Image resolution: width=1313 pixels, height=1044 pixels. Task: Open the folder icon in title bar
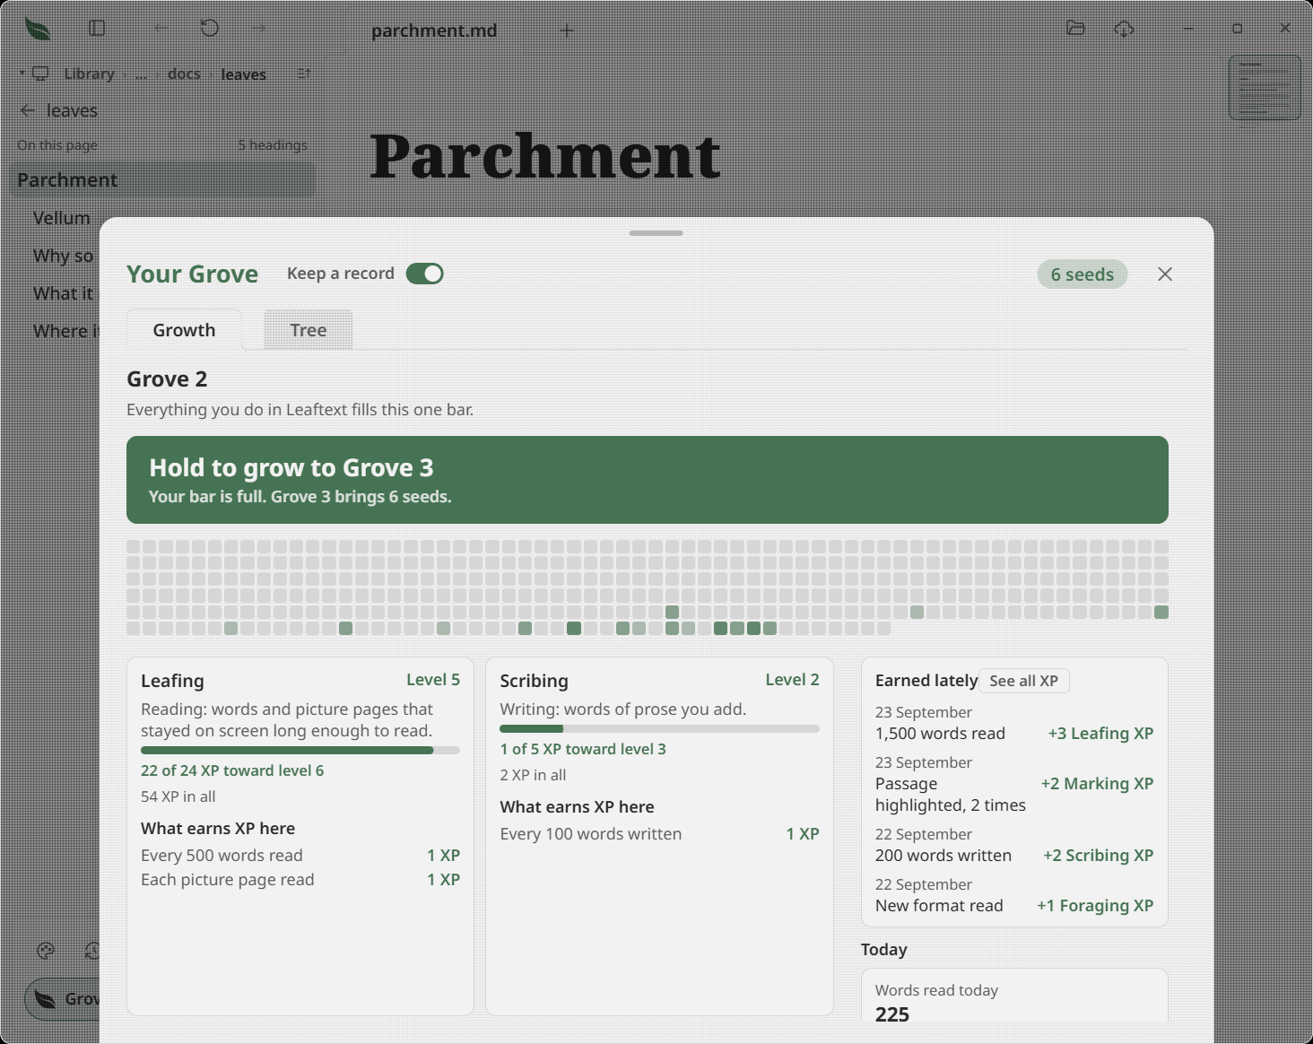pos(1076,29)
